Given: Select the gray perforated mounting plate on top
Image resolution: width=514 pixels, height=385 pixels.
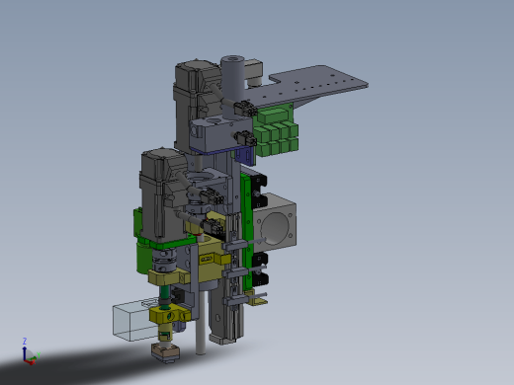Looking at the screenshot, I should (309, 86).
